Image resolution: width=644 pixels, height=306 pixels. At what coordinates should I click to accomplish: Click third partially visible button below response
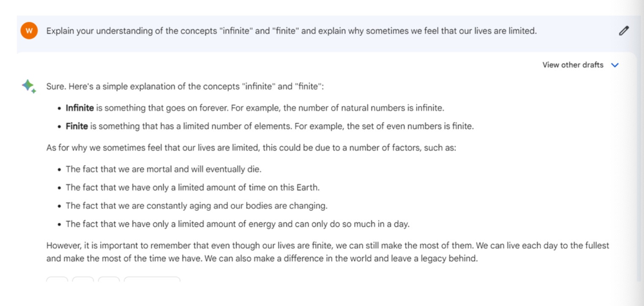pyautogui.click(x=109, y=280)
